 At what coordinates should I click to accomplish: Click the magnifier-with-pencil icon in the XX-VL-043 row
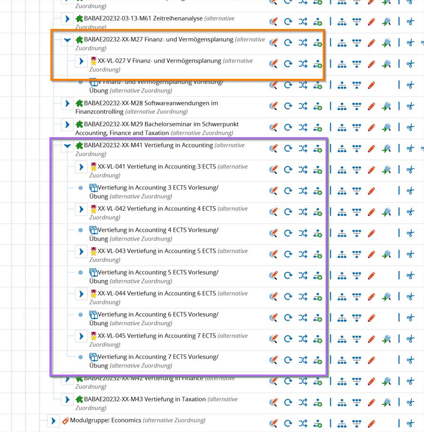pos(273,254)
